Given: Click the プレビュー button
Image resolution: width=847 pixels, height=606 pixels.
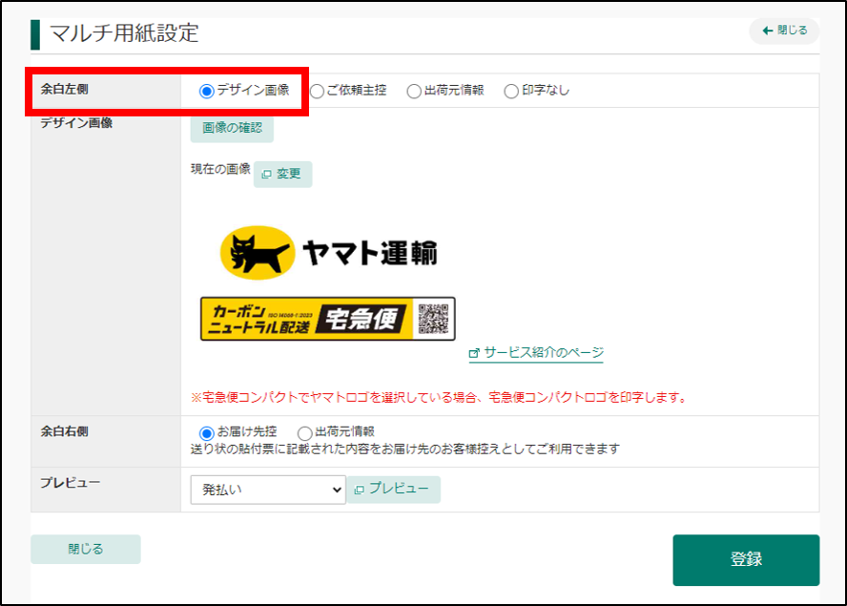Looking at the screenshot, I should tap(394, 490).
